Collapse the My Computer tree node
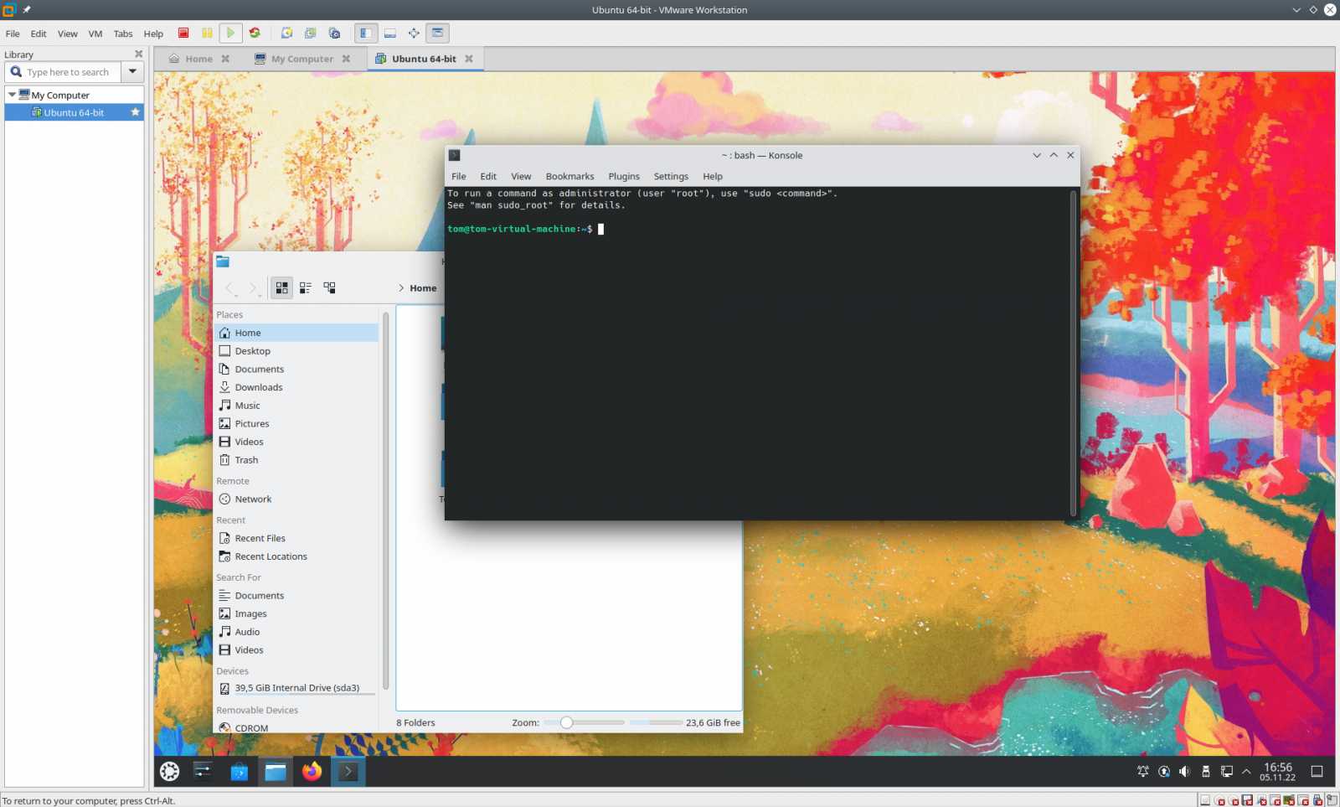The width and height of the screenshot is (1340, 807). [x=12, y=96]
